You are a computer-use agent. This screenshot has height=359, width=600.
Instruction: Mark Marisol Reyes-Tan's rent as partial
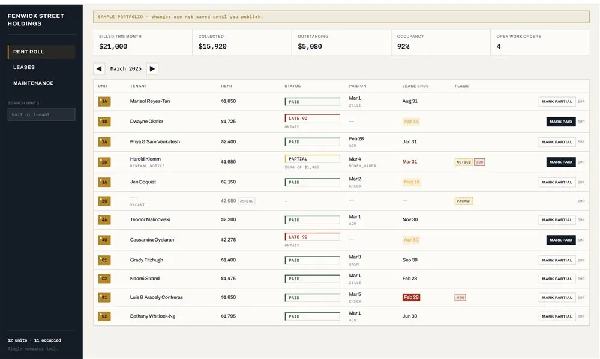[557, 102]
